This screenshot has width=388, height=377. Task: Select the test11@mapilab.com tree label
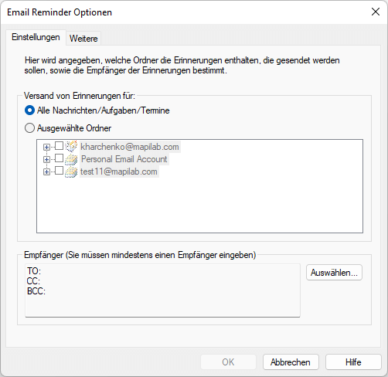tap(119, 172)
